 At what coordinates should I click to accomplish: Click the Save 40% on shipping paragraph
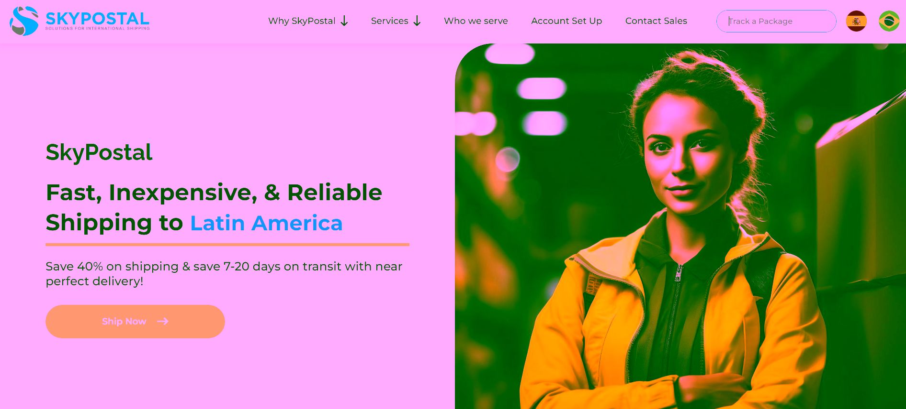click(x=224, y=274)
